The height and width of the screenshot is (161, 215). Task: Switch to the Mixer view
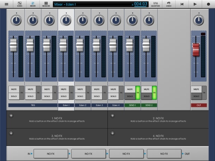pos(33,4)
